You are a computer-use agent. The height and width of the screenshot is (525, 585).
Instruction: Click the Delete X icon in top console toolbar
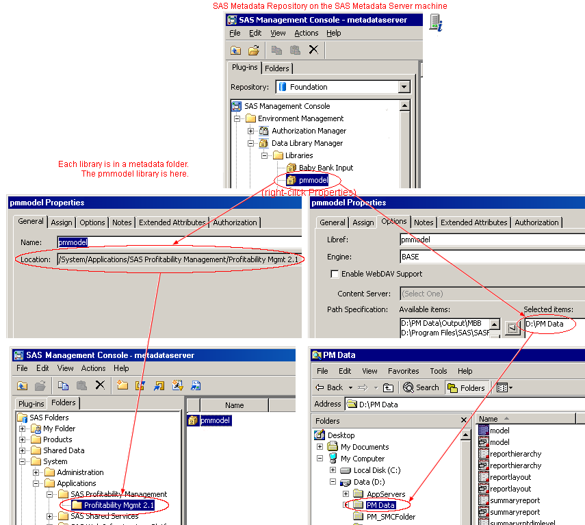[313, 50]
